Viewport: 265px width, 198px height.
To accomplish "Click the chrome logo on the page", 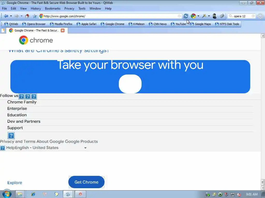I will (36, 40).
